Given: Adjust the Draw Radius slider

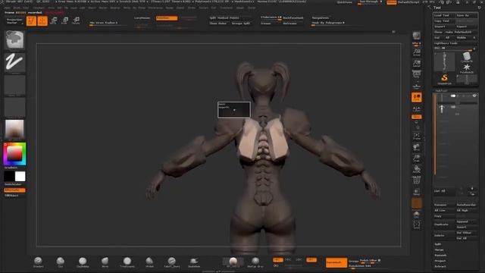Looking at the screenshot, I should (108, 24).
